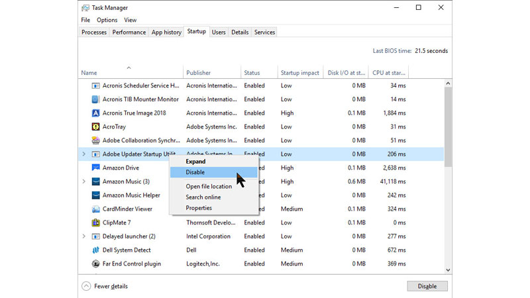This screenshot has height=298, width=530.
Task: Choose Properties in the context menu
Action: [x=213, y=208]
